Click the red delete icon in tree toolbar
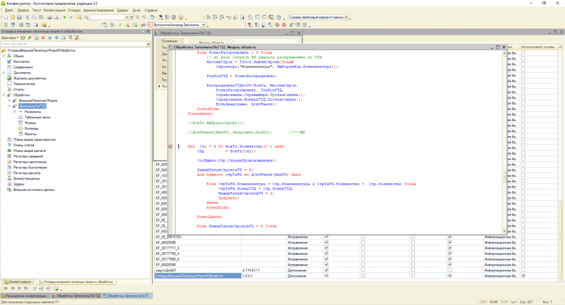 [42, 37]
